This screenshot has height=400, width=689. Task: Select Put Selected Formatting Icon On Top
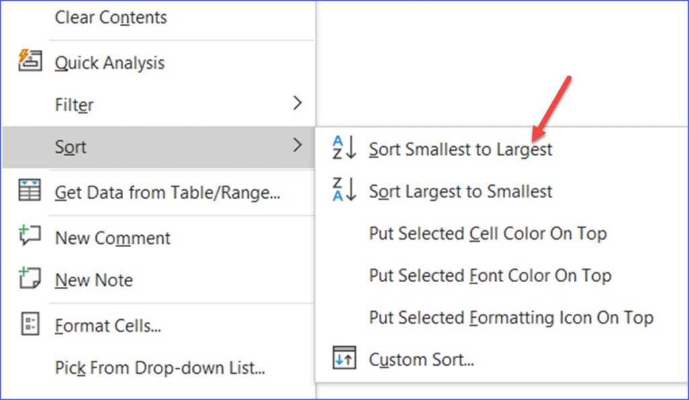pyautogui.click(x=511, y=317)
